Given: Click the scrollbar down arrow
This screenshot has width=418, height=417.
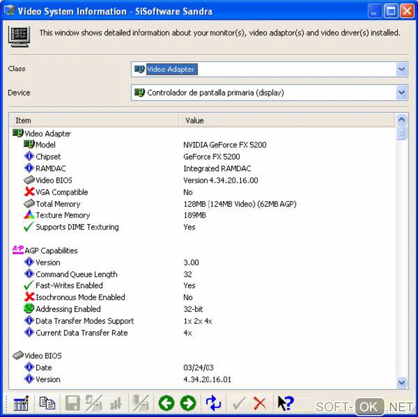Looking at the screenshot, I should pyautogui.click(x=402, y=383).
